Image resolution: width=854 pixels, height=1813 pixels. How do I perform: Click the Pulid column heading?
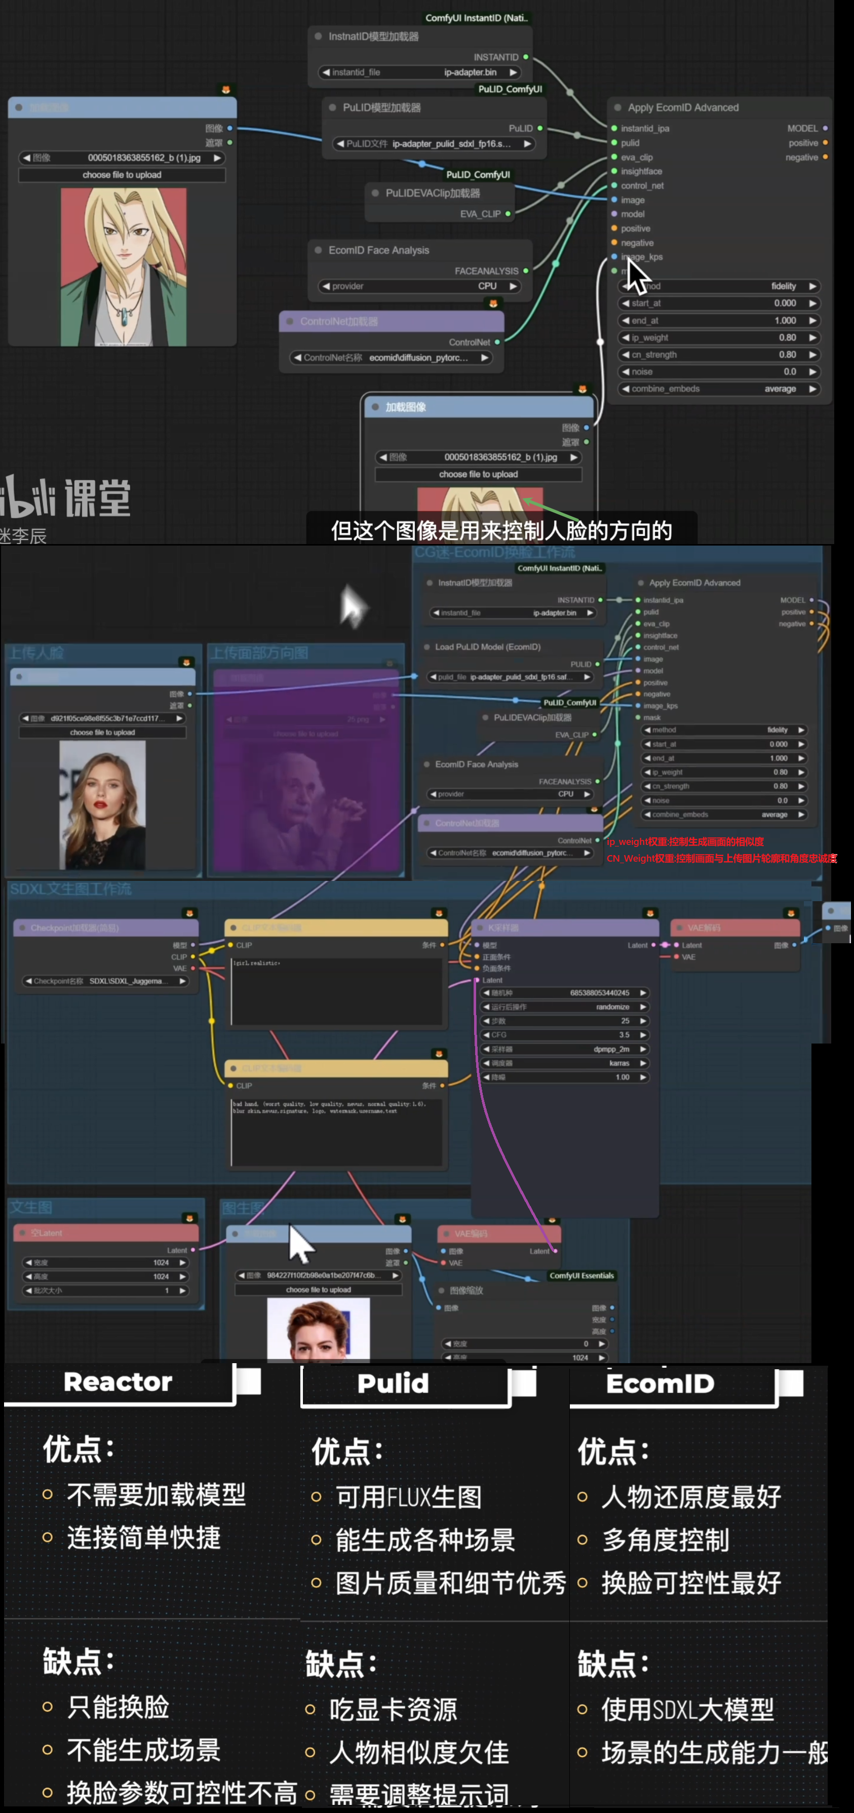click(x=393, y=1383)
